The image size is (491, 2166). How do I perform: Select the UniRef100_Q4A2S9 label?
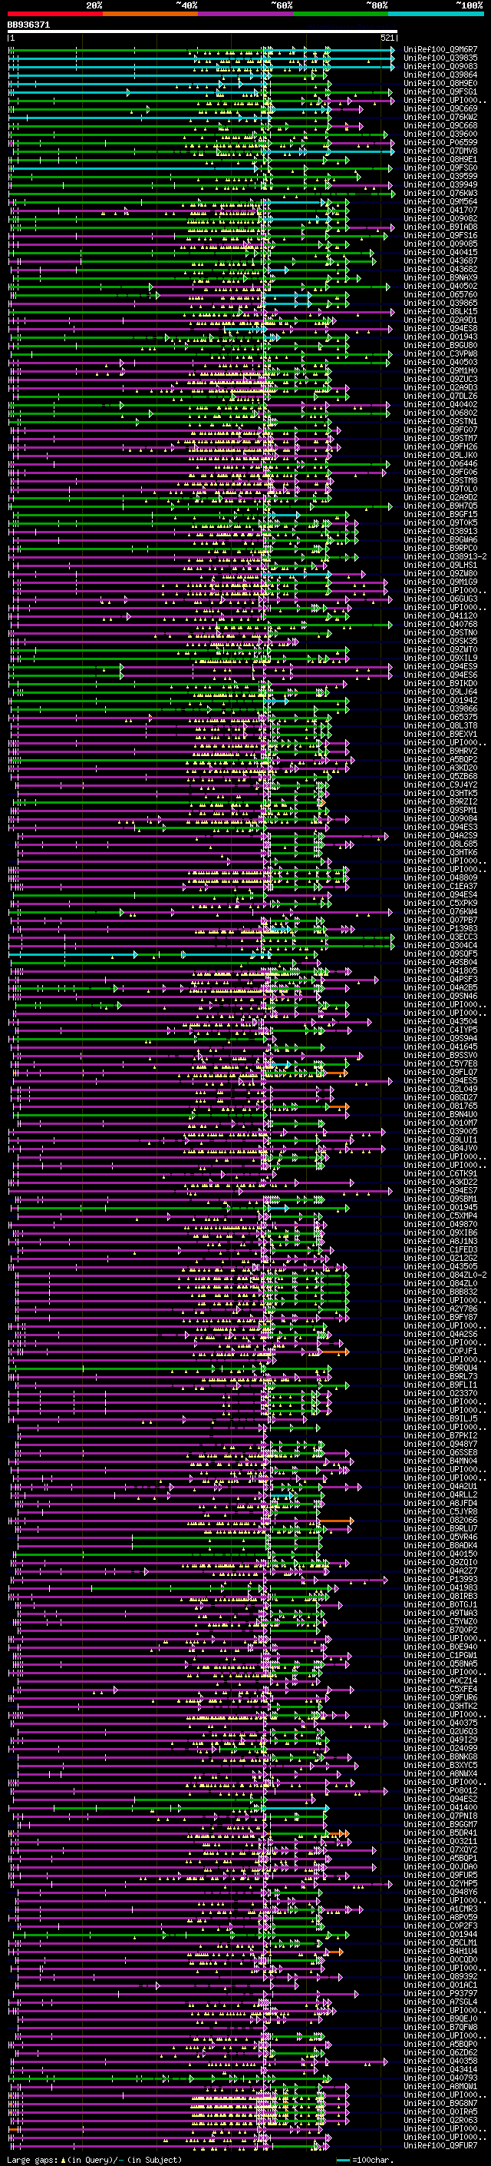tap(440, 836)
